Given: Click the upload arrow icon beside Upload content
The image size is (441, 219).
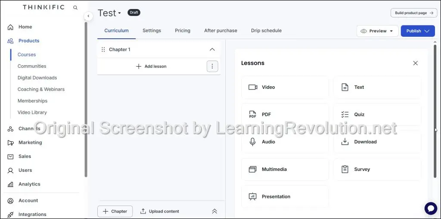Looking at the screenshot, I should tap(143, 211).
